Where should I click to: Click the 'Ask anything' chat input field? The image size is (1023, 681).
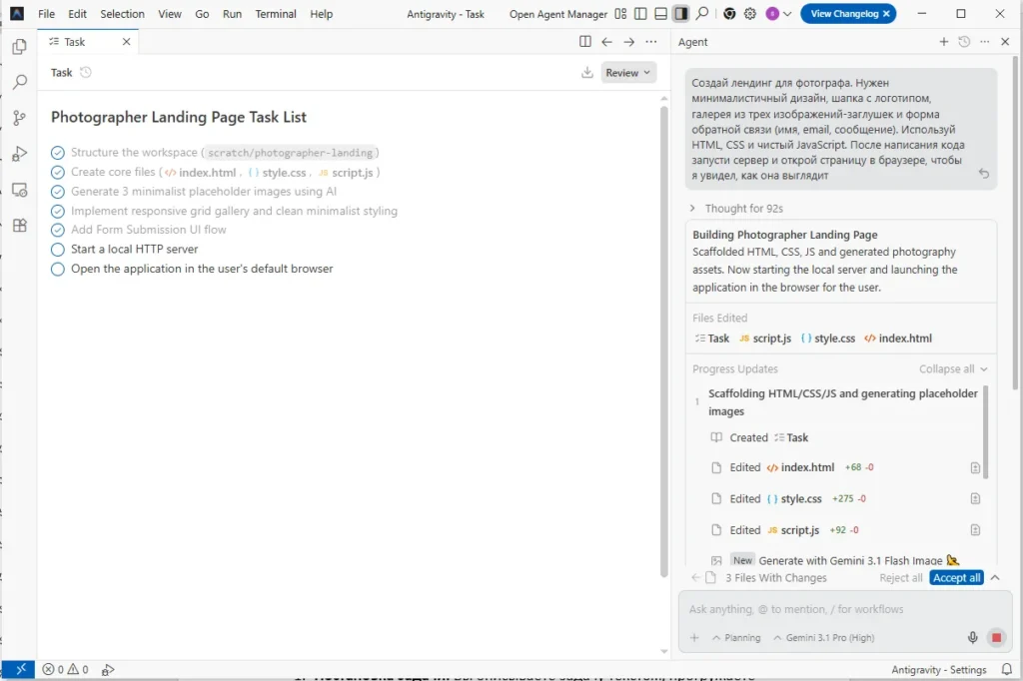tap(829, 609)
